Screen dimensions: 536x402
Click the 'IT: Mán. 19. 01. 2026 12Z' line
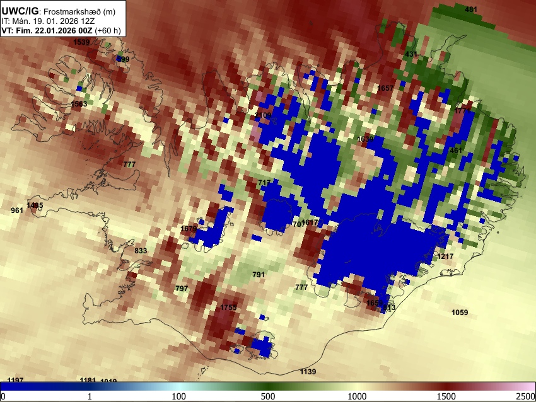tap(49, 21)
